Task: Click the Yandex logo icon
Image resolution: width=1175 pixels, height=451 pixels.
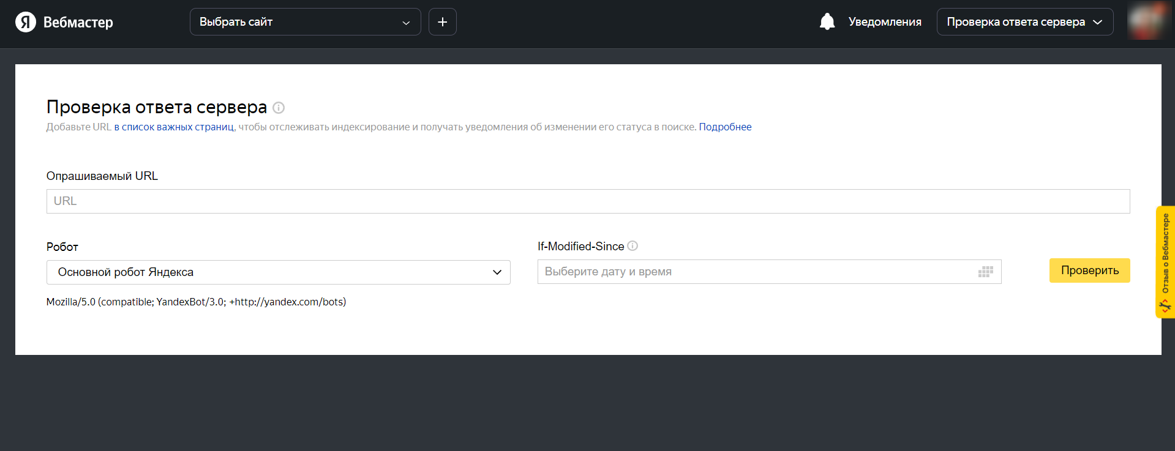Action: pos(26,22)
